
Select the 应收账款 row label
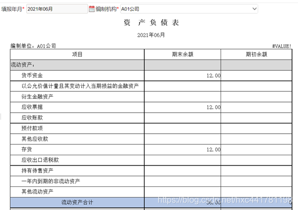coord(32,118)
